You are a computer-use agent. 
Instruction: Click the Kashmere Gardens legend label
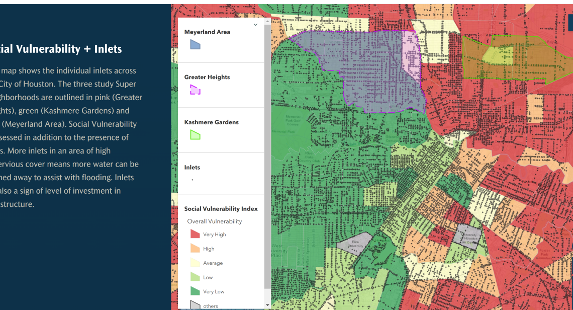(212, 122)
